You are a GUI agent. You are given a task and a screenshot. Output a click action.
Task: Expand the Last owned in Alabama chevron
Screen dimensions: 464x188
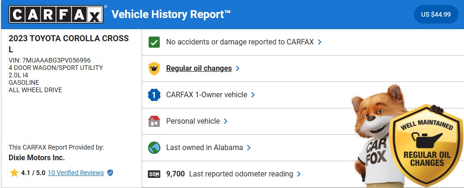[249, 147]
